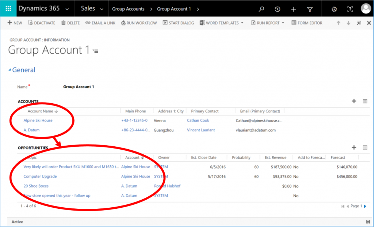Add account with ACCOUNTS plus icon
Image resolution: width=374 pixels, height=227 pixels.
[x=354, y=101]
